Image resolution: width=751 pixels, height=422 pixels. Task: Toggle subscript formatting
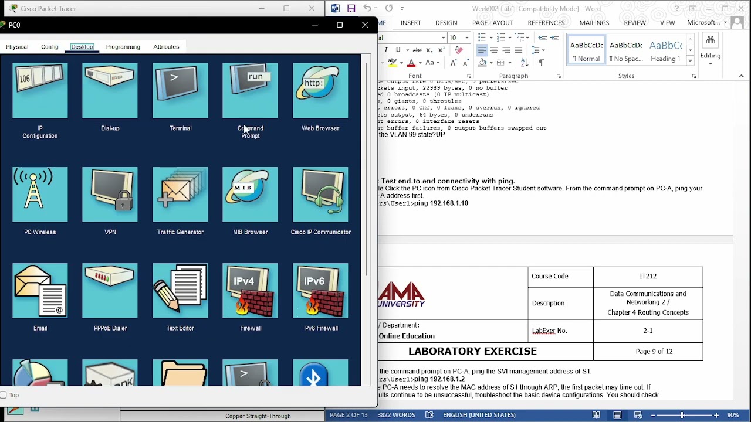429,50
